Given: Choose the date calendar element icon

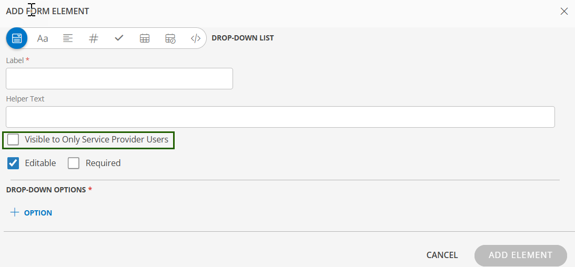Looking at the screenshot, I should pyautogui.click(x=145, y=38).
